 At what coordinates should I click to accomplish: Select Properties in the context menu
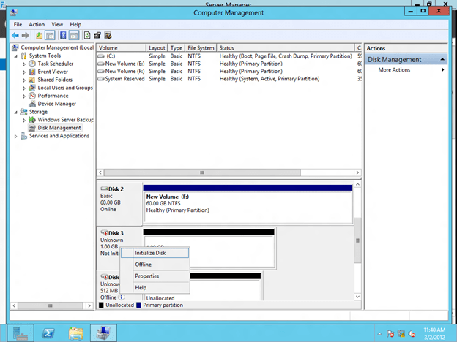tap(146, 276)
